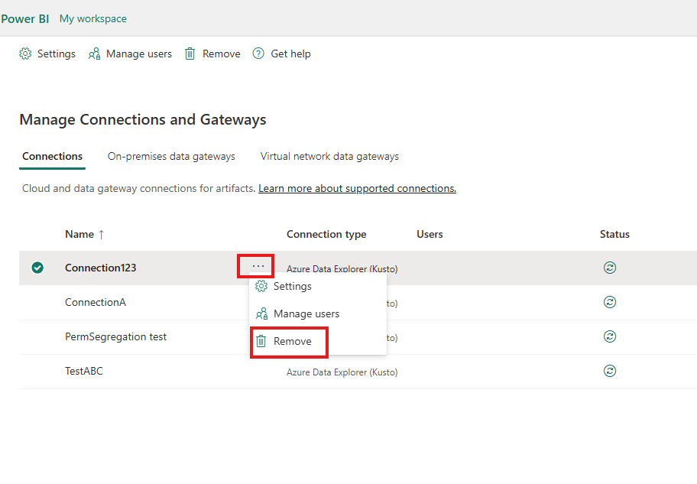The height and width of the screenshot is (484, 697).
Task: Click the Get help question mark icon
Action: [x=258, y=54]
